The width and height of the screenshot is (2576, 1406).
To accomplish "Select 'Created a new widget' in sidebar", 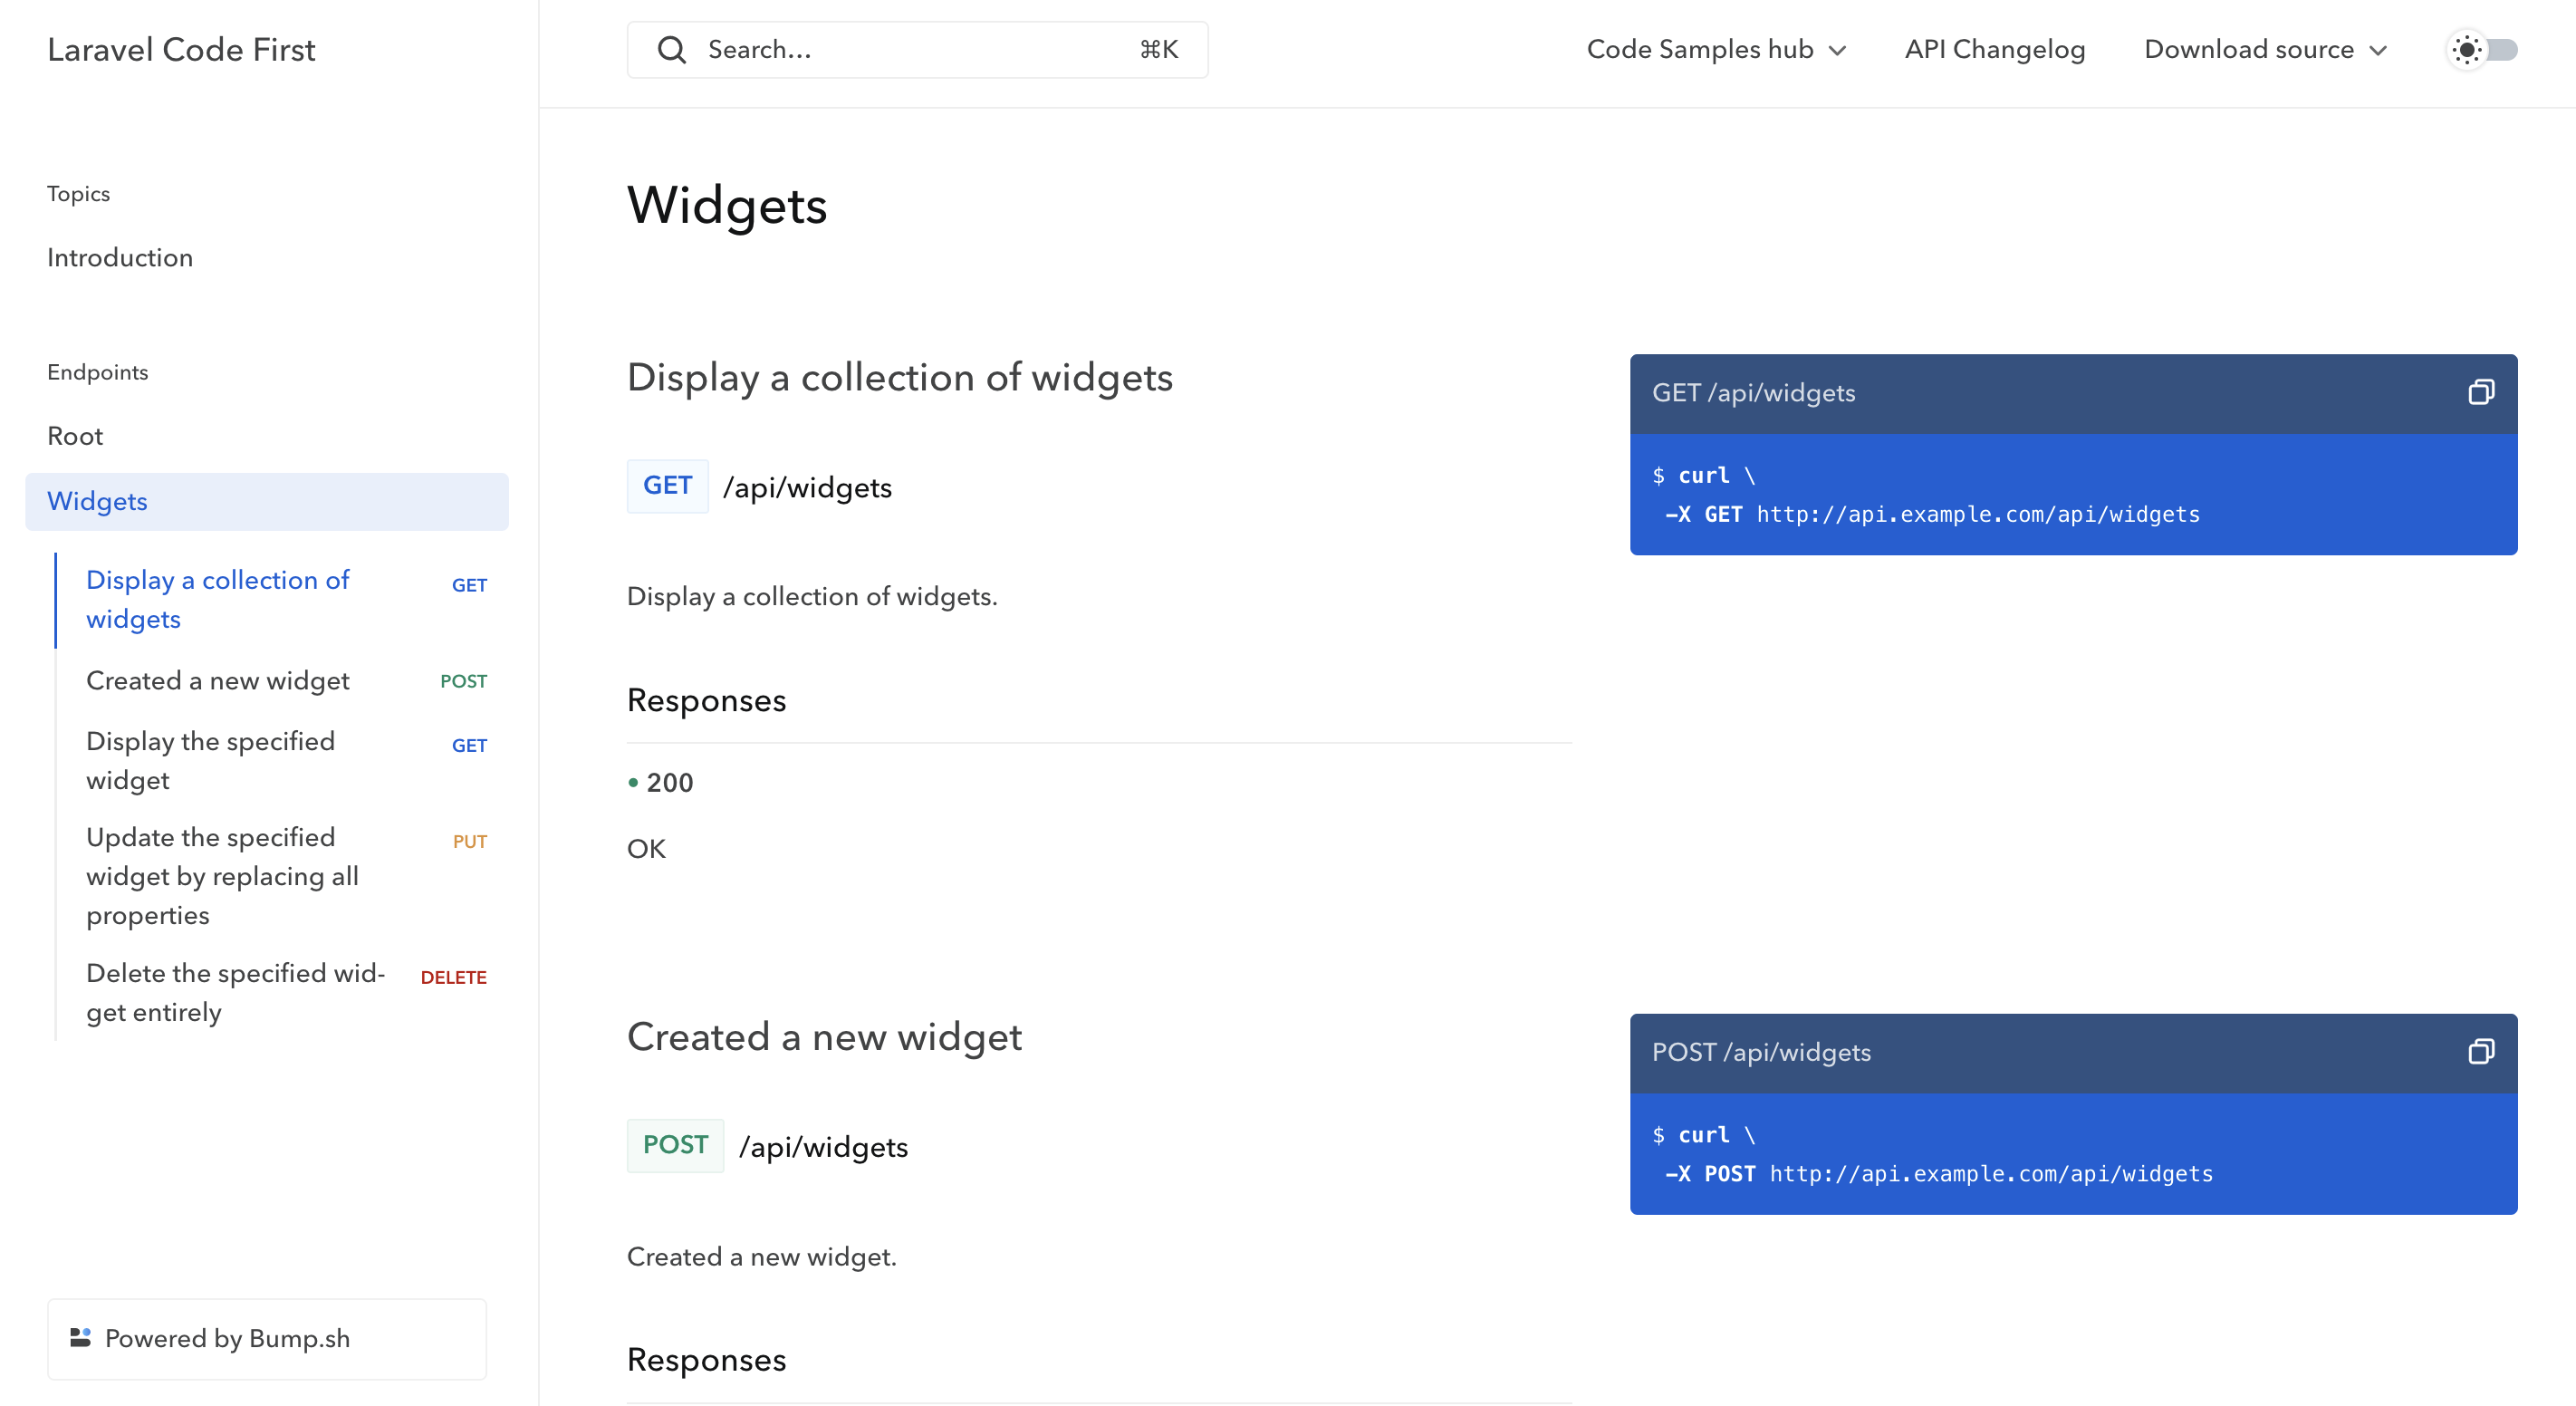I will click(x=217, y=680).
